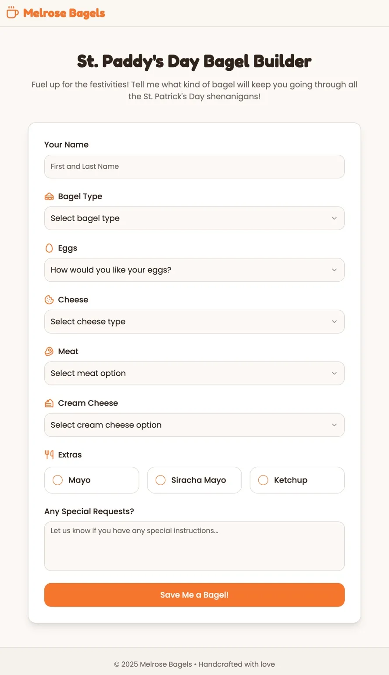Click the Your Name field label
Viewport: 389px width, 675px height.
tap(66, 145)
